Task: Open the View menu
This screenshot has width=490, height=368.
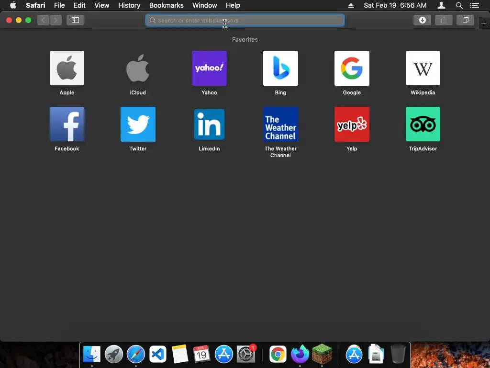Action: pos(101,5)
